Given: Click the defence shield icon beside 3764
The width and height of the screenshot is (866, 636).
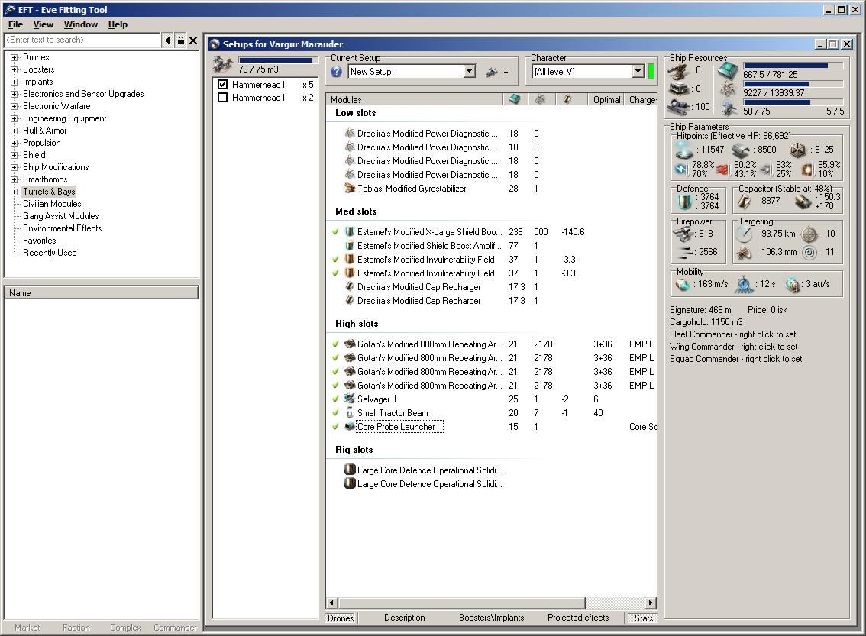Looking at the screenshot, I should (x=685, y=202).
